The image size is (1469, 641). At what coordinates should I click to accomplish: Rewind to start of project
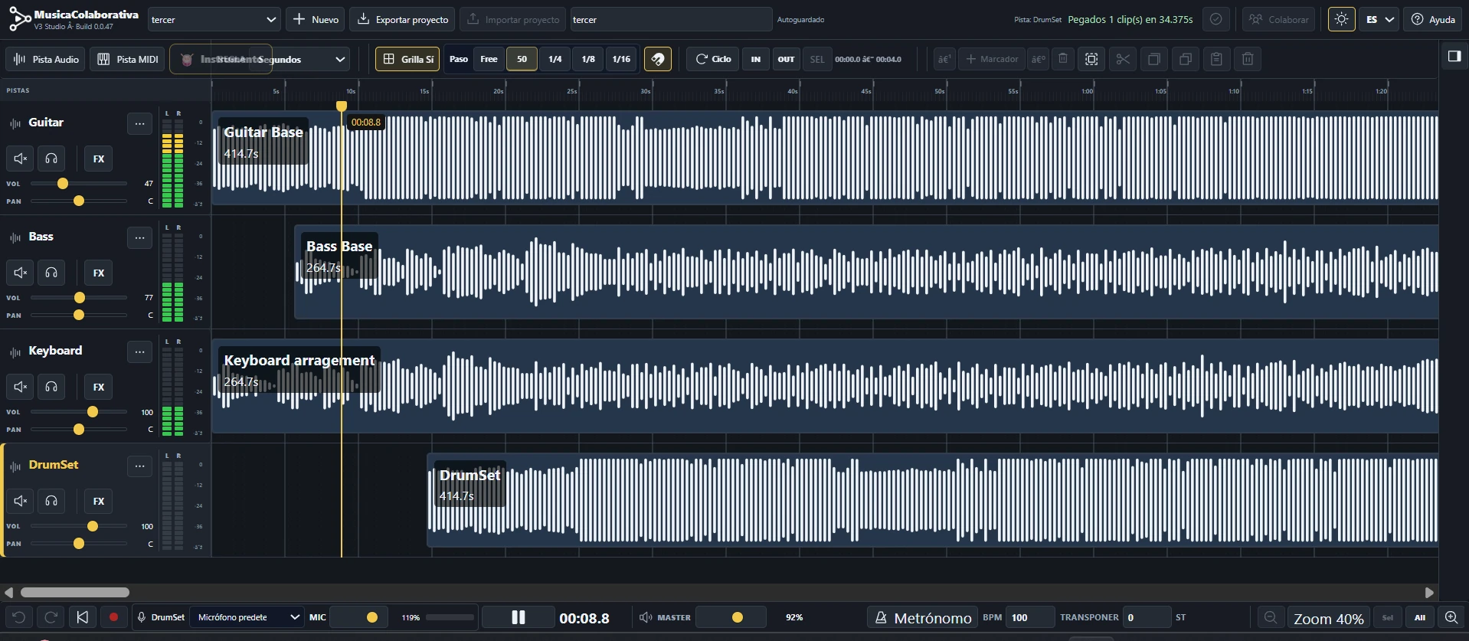pos(83,617)
